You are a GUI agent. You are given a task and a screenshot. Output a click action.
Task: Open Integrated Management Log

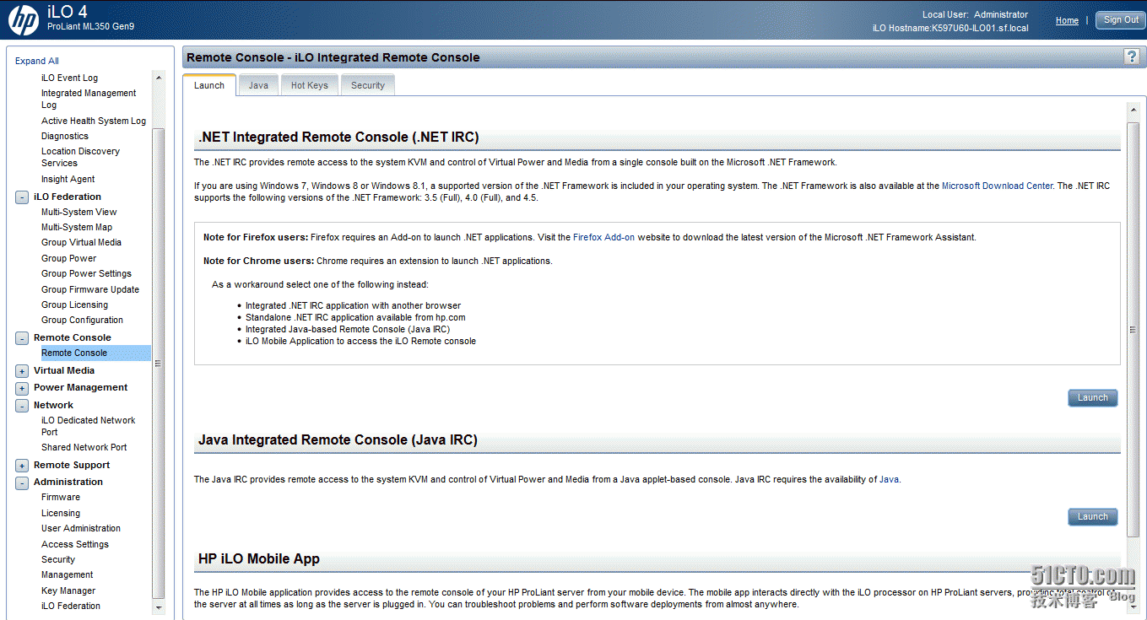coord(89,99)
